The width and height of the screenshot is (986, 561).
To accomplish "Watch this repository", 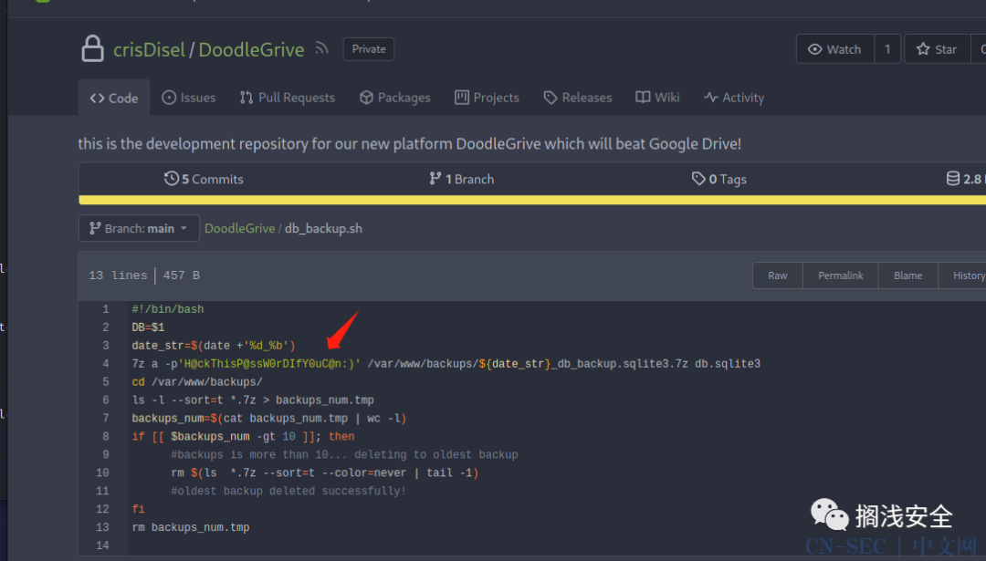I will tap(835, 49).
